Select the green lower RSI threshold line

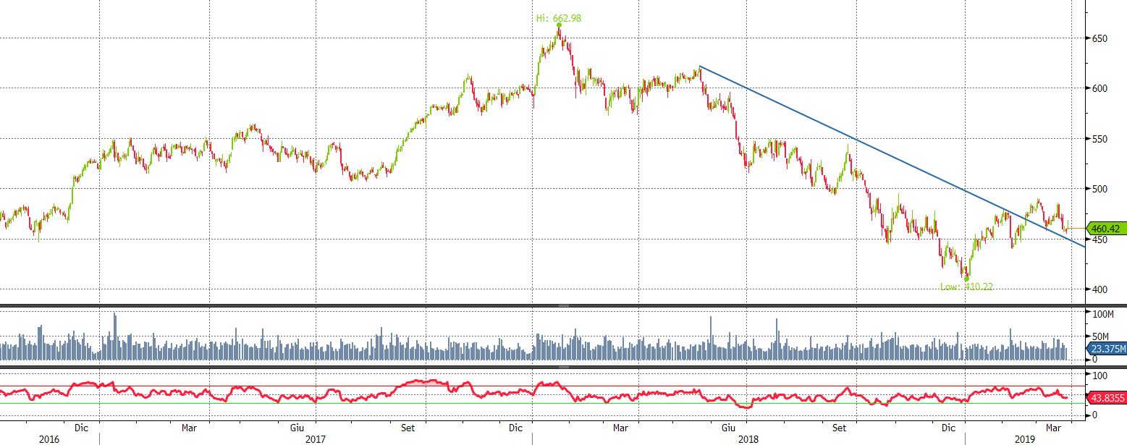point(543,403)
